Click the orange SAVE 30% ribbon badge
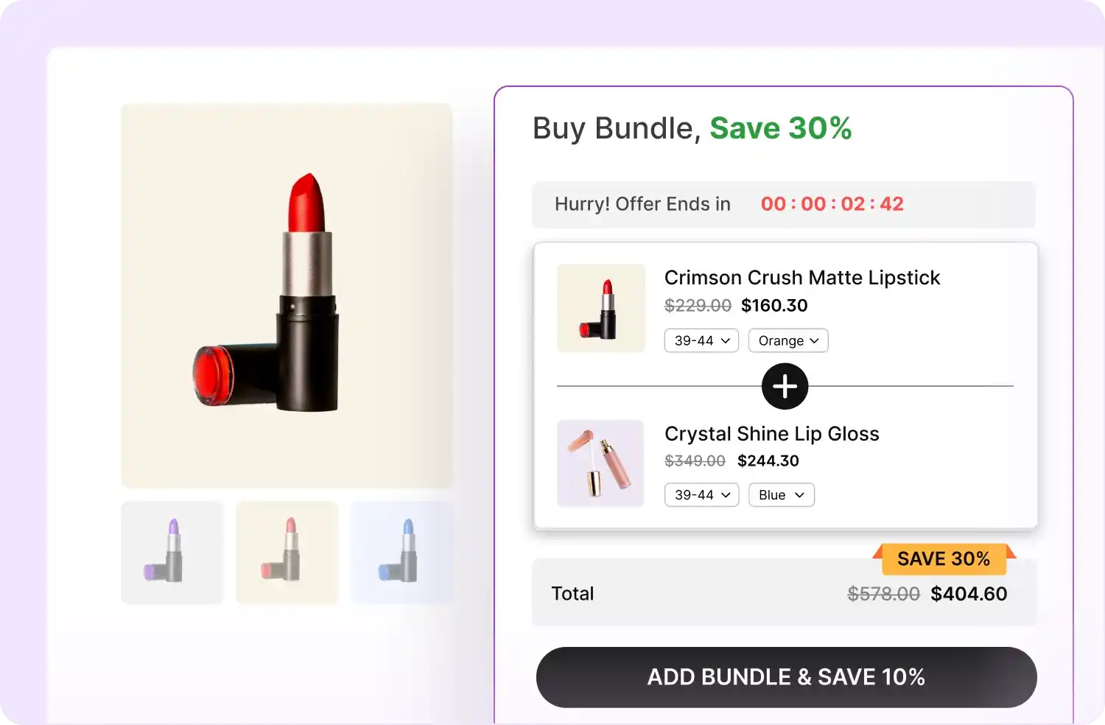 pos(944,559)
